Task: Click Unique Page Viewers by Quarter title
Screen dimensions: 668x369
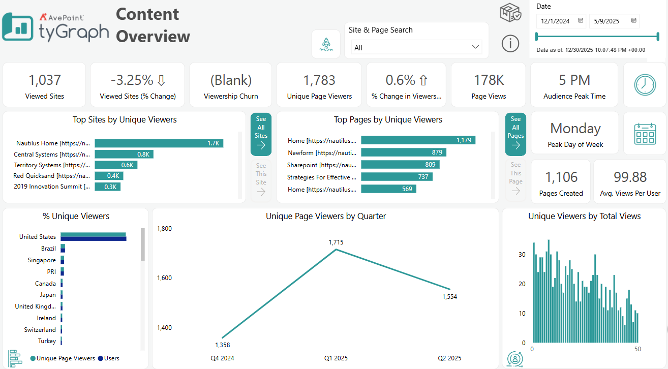Action: click(x=326, y=216)
